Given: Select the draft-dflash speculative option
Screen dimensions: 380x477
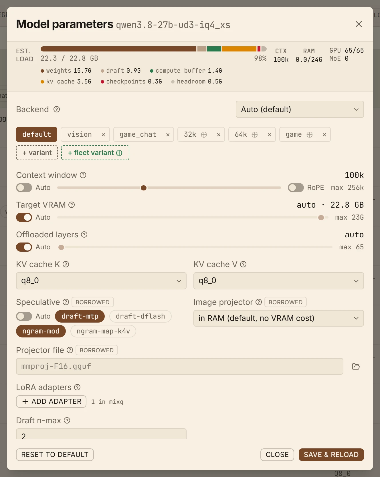Looking at the screenshot, I should 140,316.
